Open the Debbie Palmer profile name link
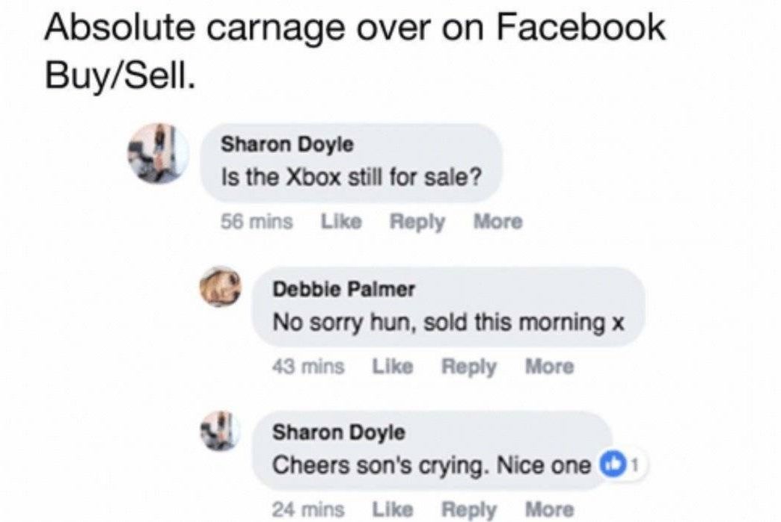 click(x=343, y=289)
